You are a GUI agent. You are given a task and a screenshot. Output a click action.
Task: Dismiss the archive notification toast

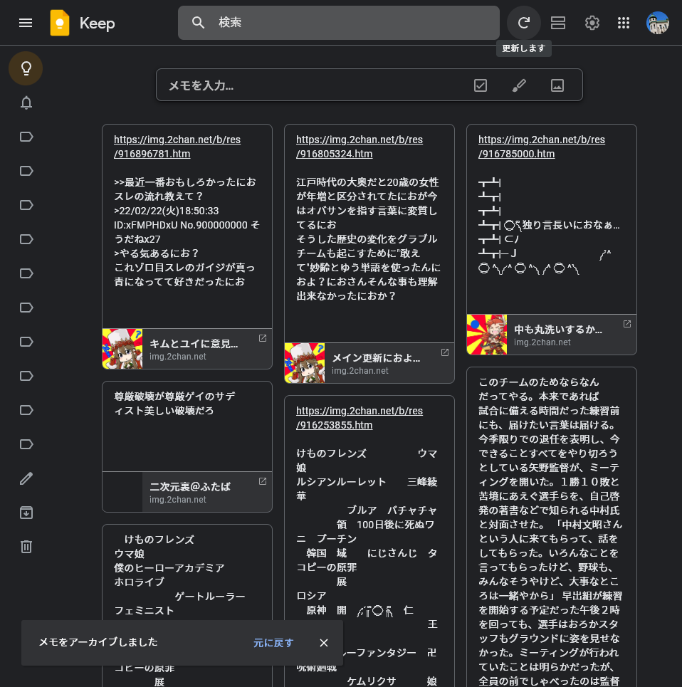point(324,643)
